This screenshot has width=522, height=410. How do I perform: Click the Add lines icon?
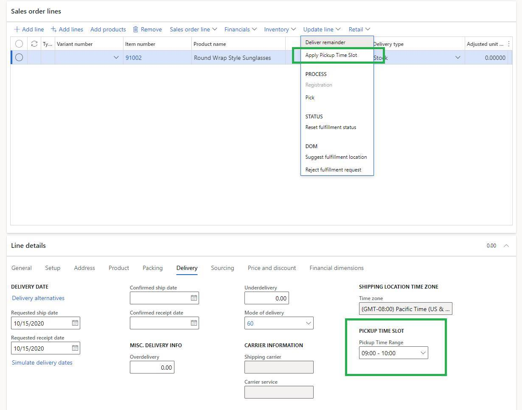pos(54,29)
